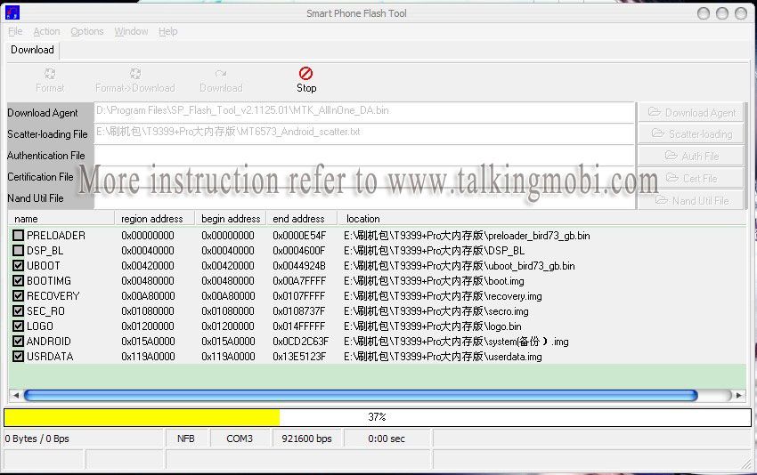
Task: Click the 'location' column header
Action: click(541, 219)
